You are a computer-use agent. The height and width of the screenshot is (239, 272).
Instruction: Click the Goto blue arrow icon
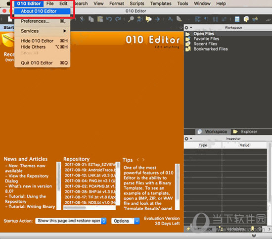click(x=157, y=19)
